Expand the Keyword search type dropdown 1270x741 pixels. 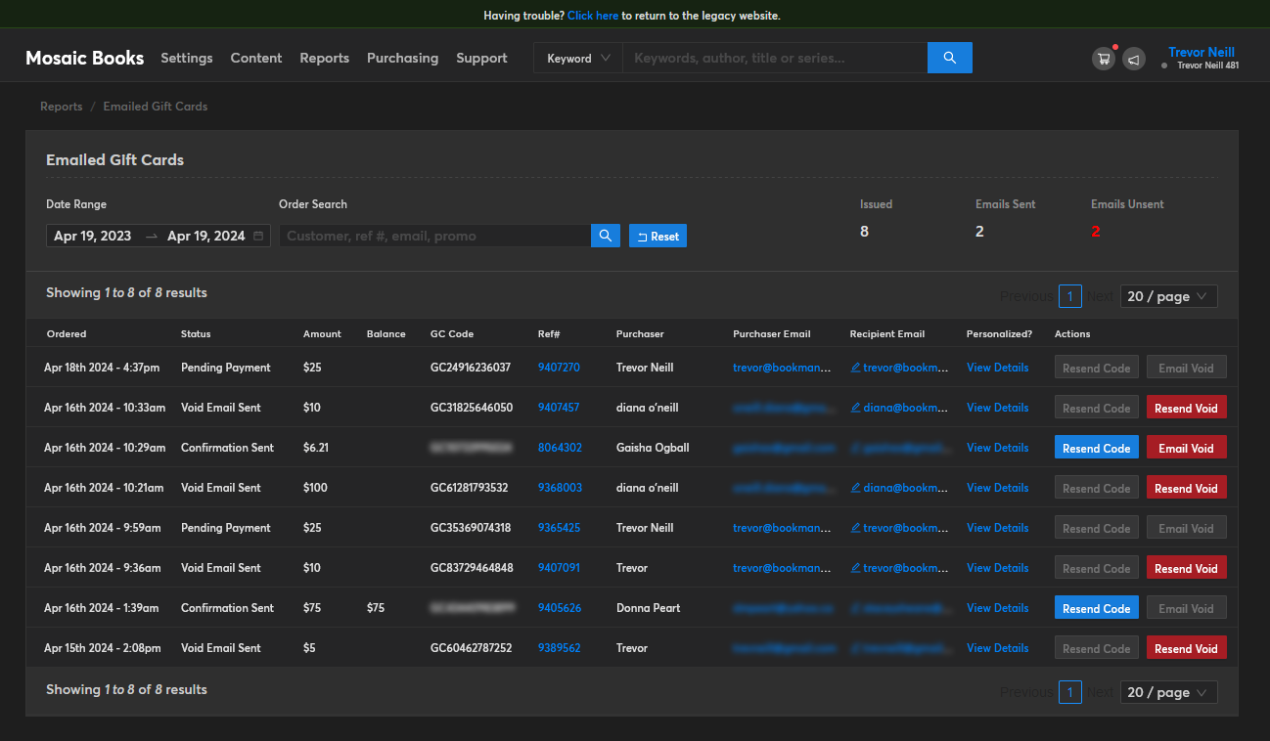[x=577, y=58]
